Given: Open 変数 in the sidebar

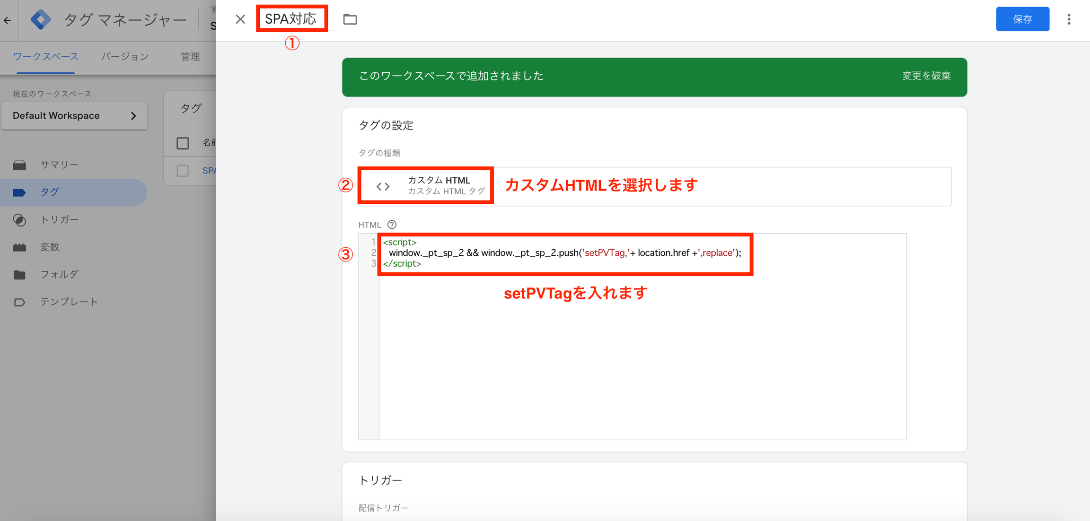Looking at the screenshot, I should (x=50, y=247).
